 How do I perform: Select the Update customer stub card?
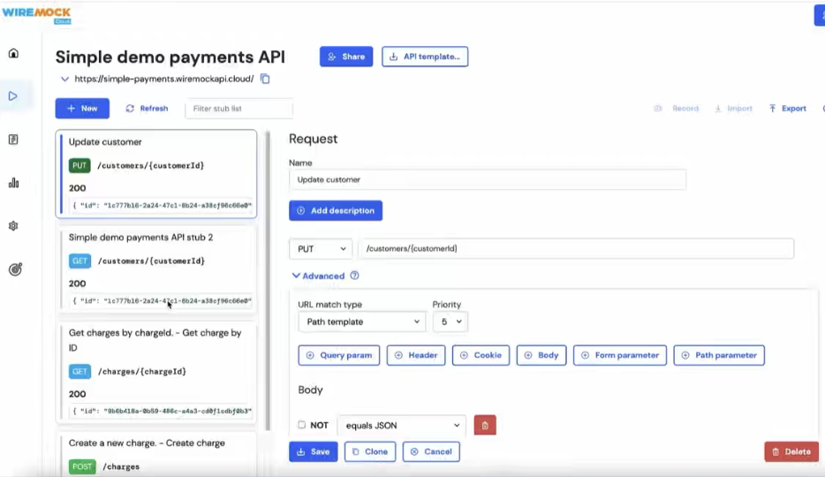[156, 173]
